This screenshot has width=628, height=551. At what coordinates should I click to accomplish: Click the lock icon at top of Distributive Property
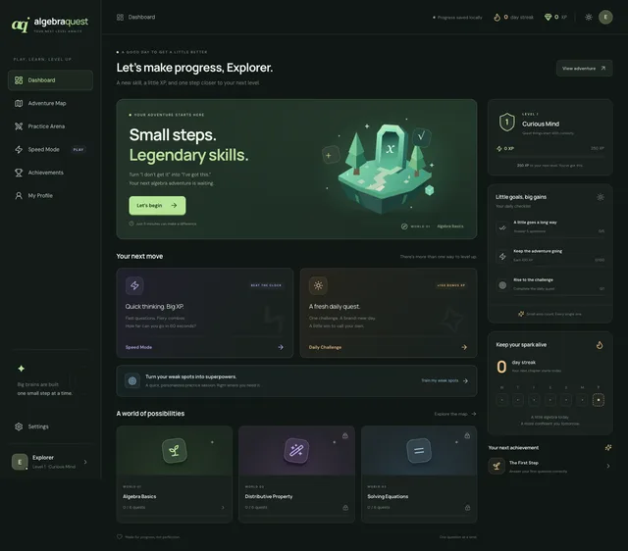[x=344, y=435]
